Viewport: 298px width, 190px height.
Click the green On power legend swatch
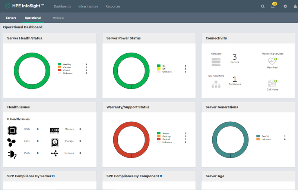159,66
